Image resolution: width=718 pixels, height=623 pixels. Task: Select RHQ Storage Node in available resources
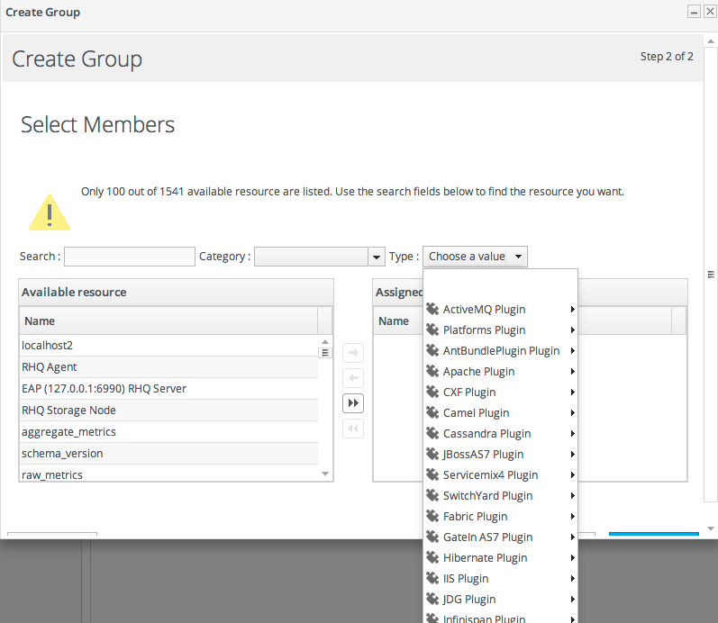coord(68,411)
